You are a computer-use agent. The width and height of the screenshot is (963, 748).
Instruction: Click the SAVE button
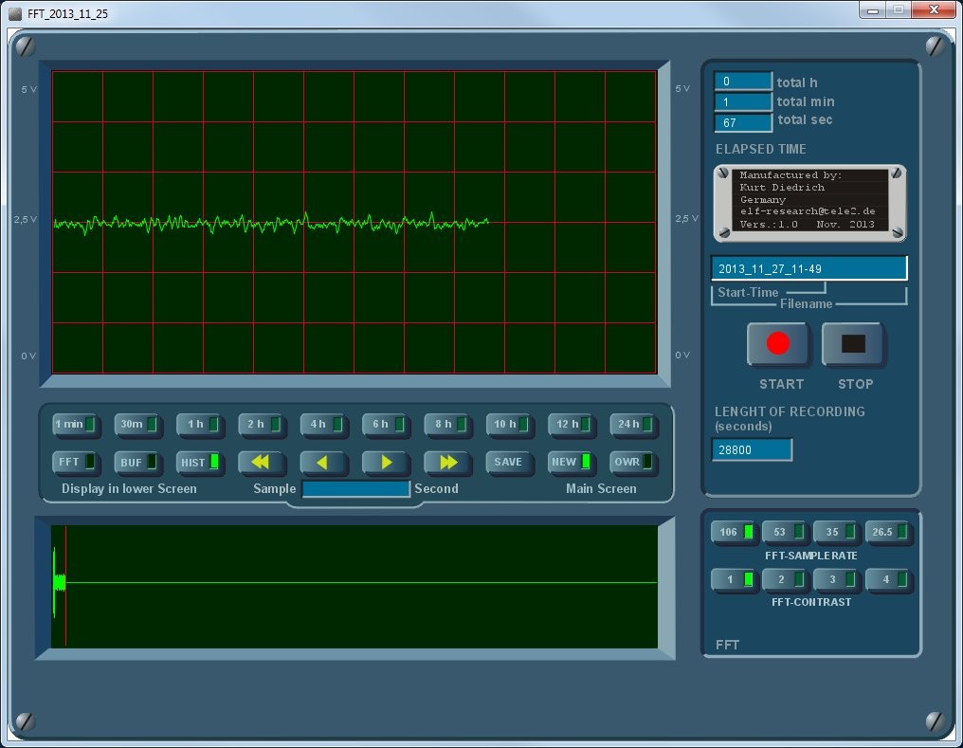click(x=509, y=462)
